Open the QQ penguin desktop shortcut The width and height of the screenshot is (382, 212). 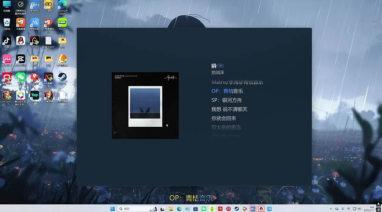coord(21,42)
